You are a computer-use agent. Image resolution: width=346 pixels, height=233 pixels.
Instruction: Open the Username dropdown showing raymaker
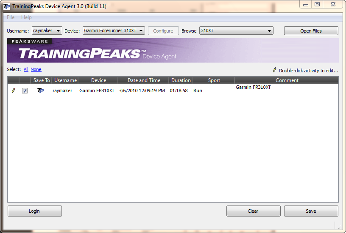(x=47, y=30)
